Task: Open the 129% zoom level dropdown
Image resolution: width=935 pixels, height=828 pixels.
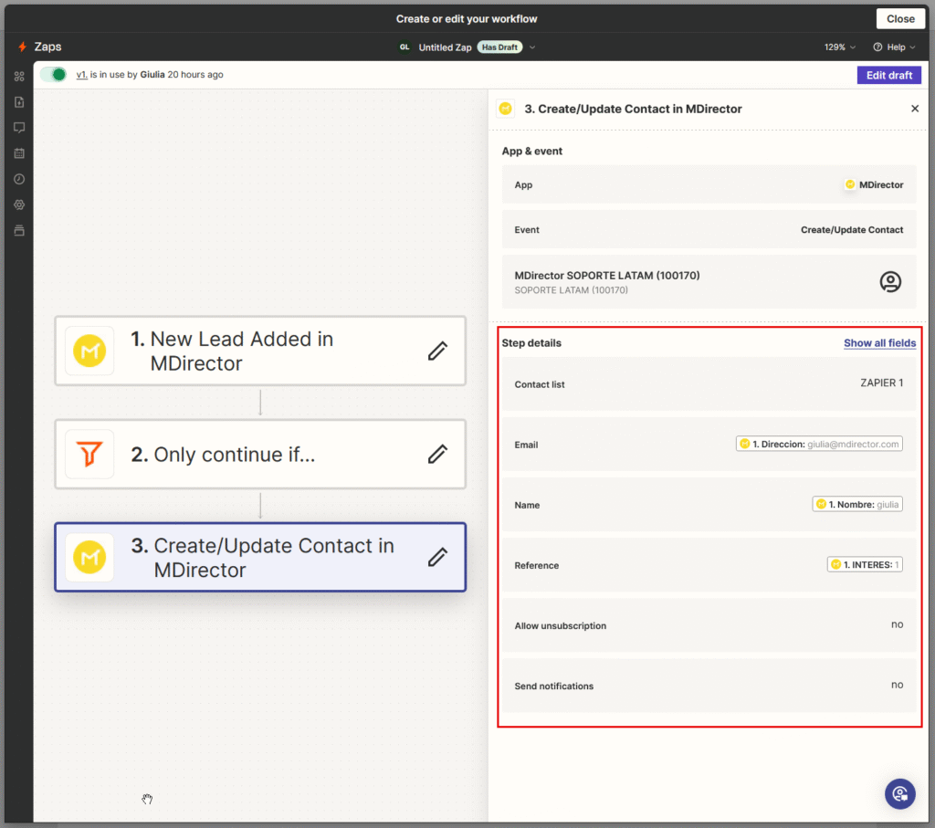Action: coord(840,47)
